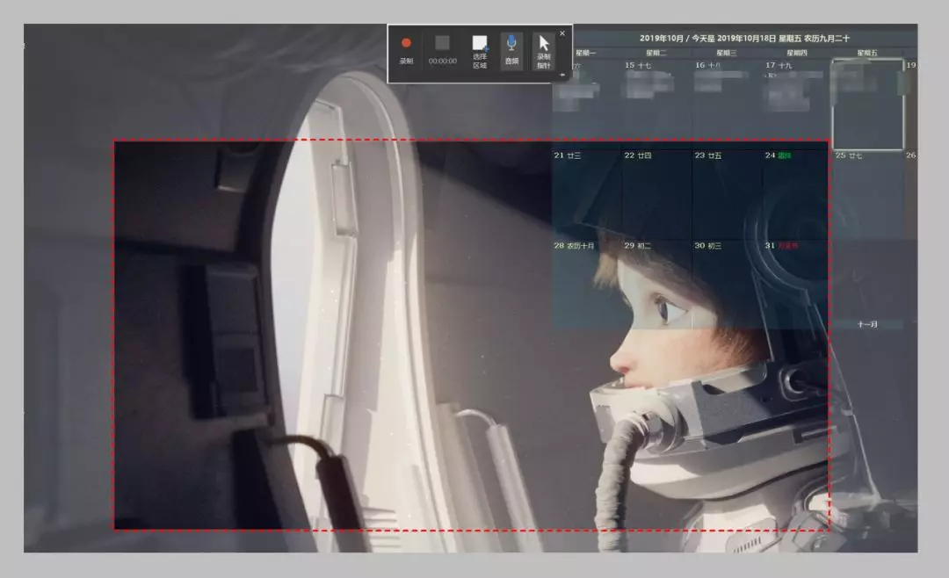The image size is (949, 578).
Task: Select the 星期一 column header in the calendar
Action: point(585,54)
